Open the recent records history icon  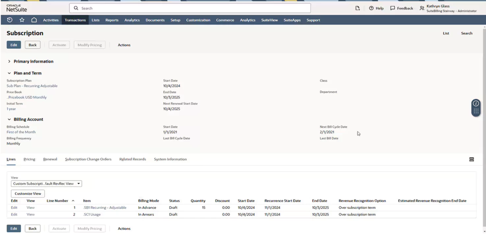(10, 20)
